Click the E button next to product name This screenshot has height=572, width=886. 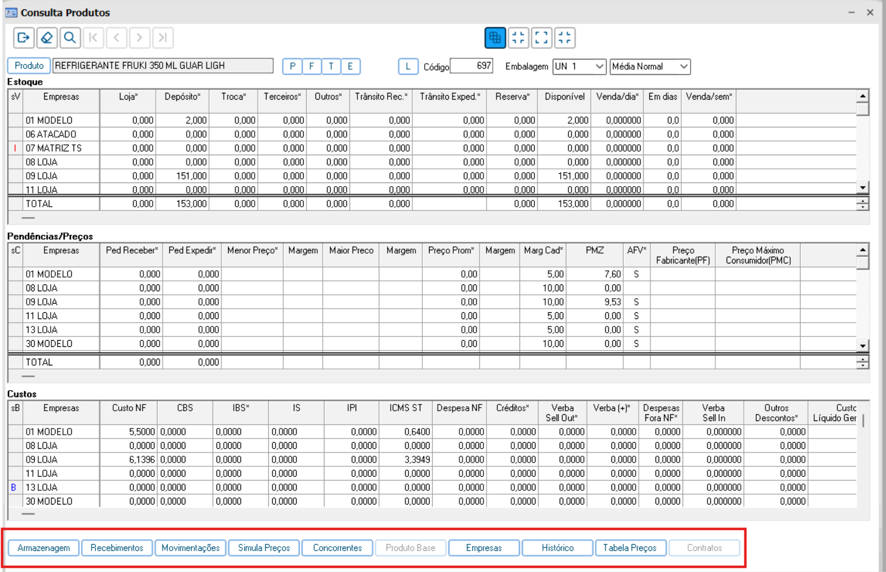351,66
